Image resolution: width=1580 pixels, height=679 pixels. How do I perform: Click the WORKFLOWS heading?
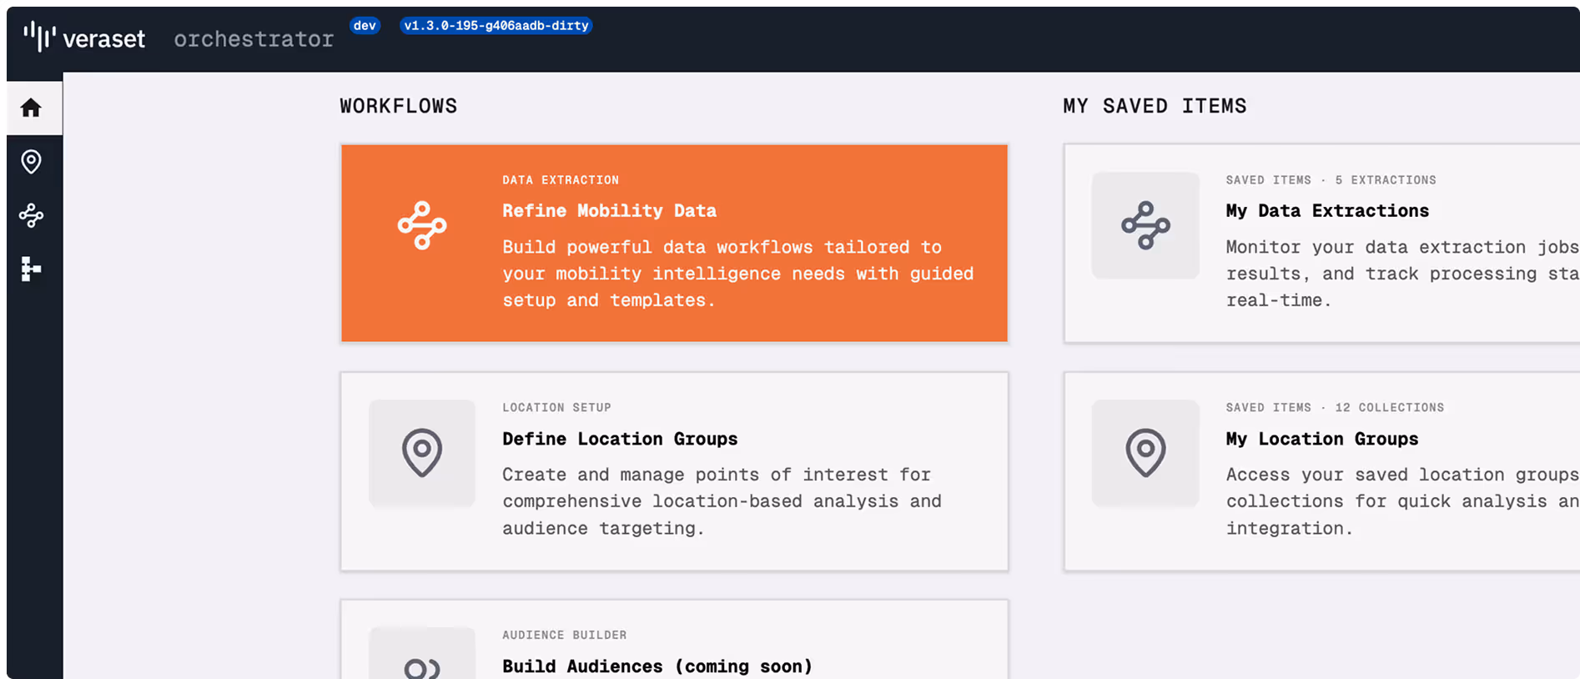tap(398, 106)
